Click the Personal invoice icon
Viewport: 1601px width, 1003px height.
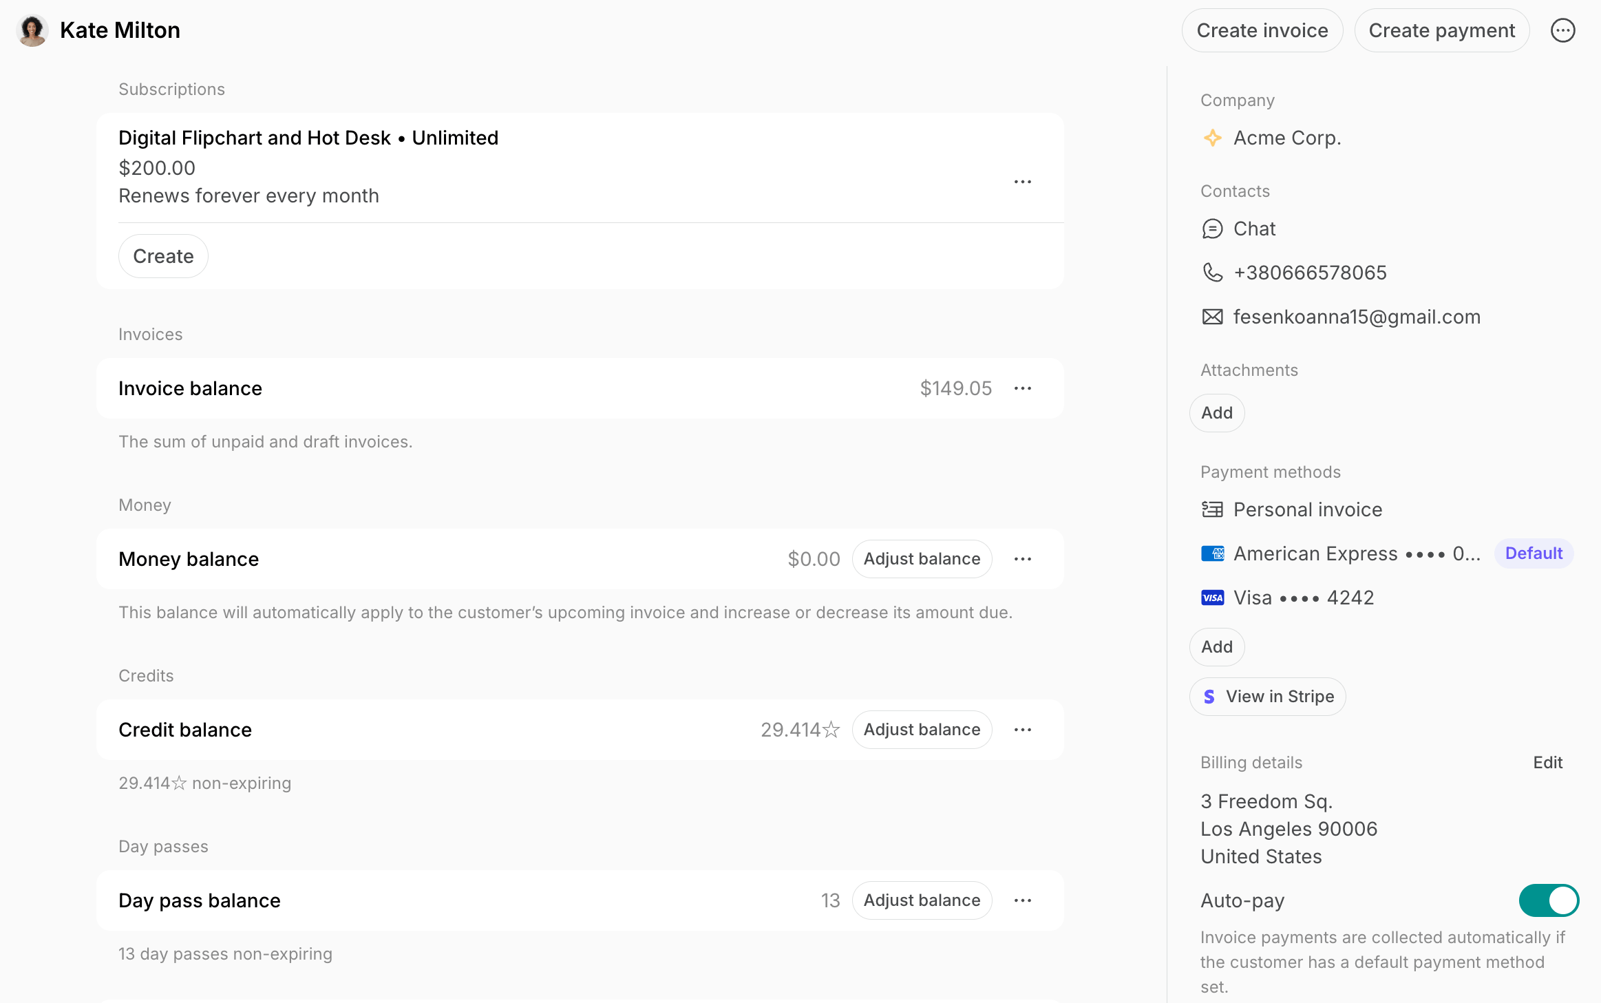[x=1212, y=509]
